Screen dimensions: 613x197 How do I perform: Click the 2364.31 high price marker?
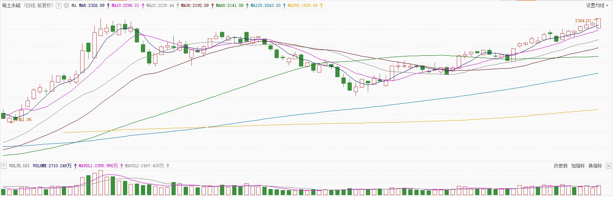point(583,21)
